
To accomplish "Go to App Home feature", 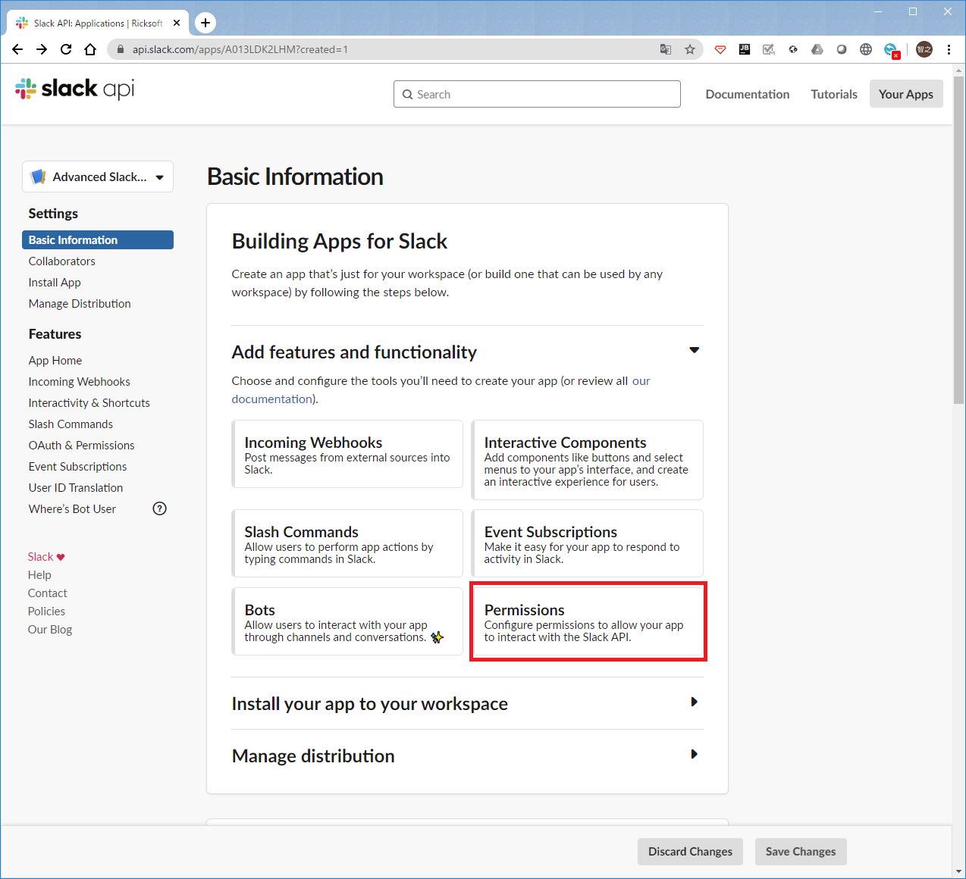I will pyautogui.click(x=55, y=361).
